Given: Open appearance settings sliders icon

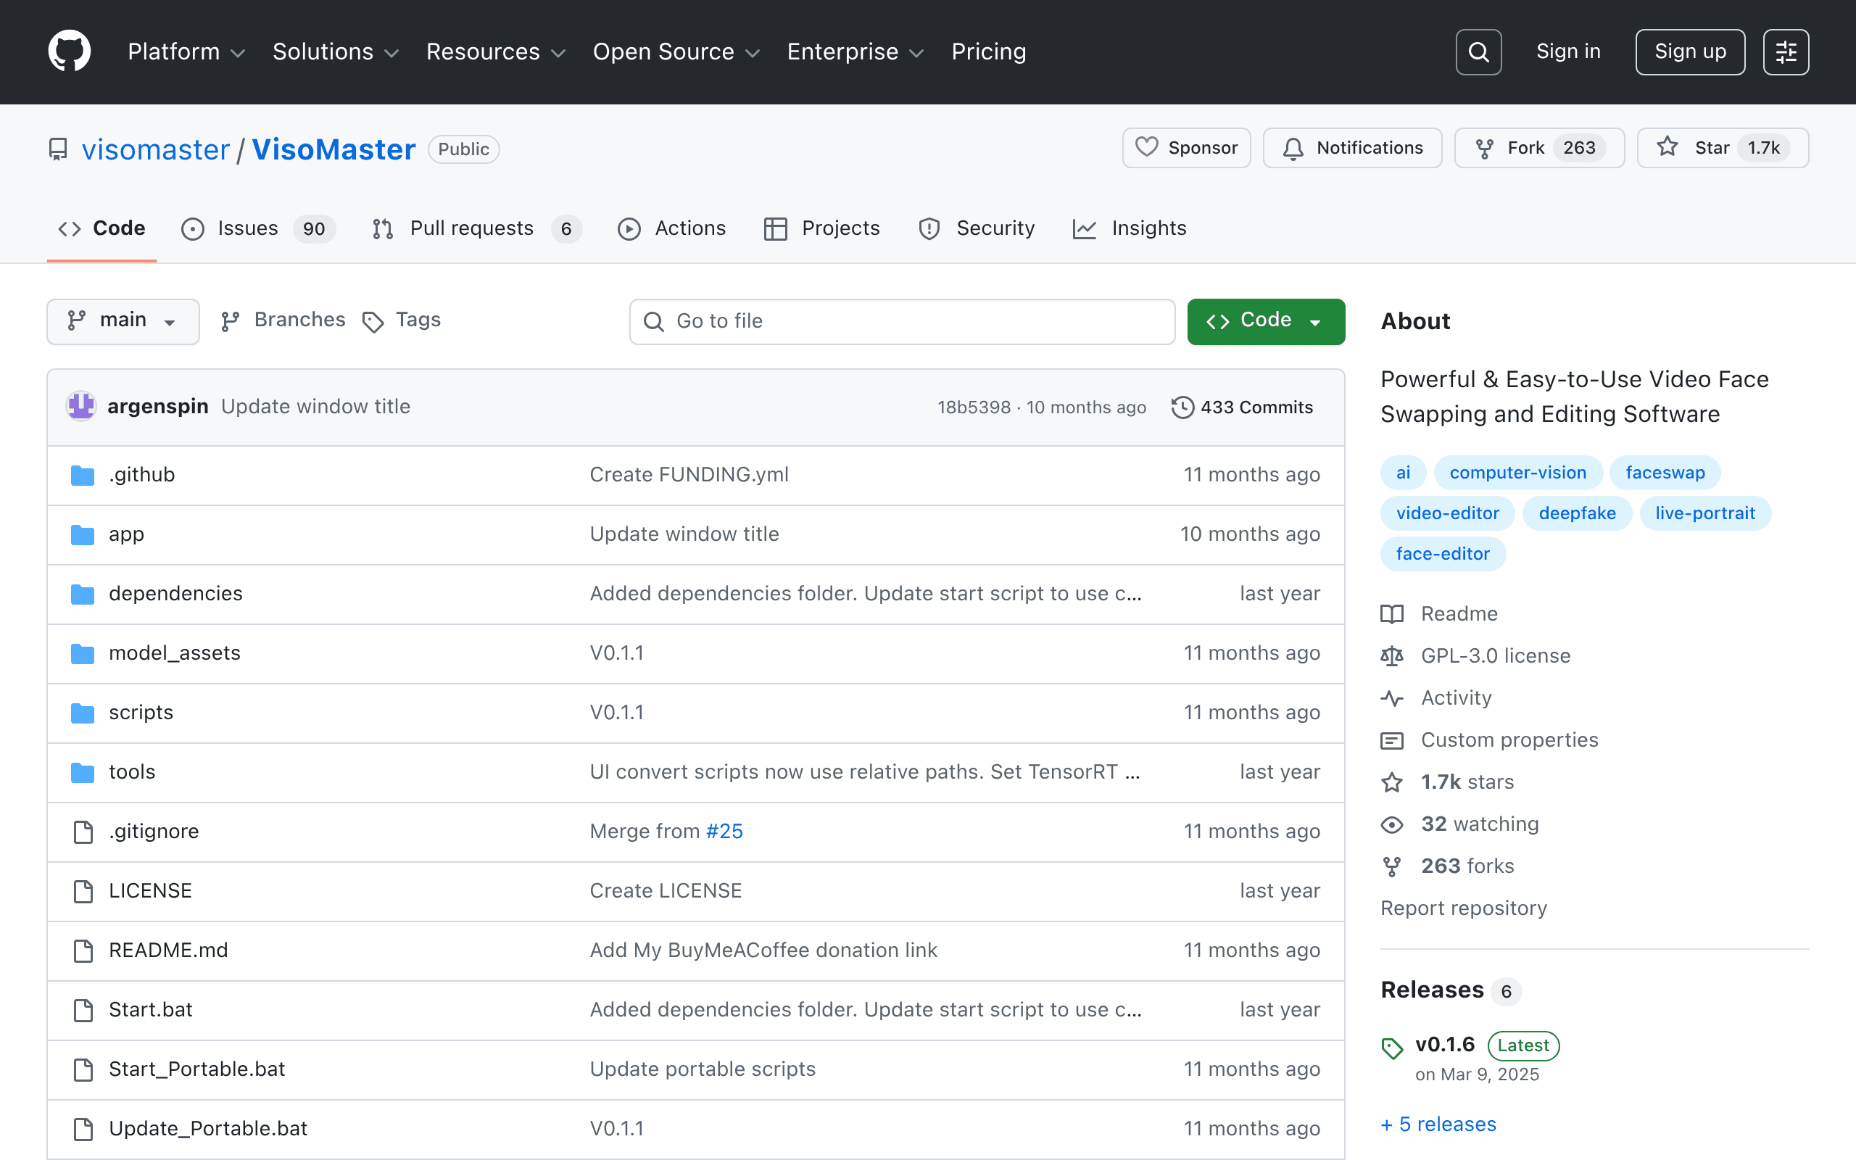Looking at the screenshot, I should tap(1786, 52).
